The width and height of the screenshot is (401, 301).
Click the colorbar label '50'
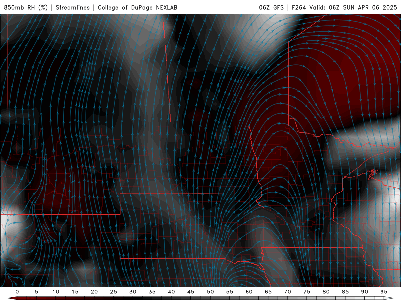(210, 292)
